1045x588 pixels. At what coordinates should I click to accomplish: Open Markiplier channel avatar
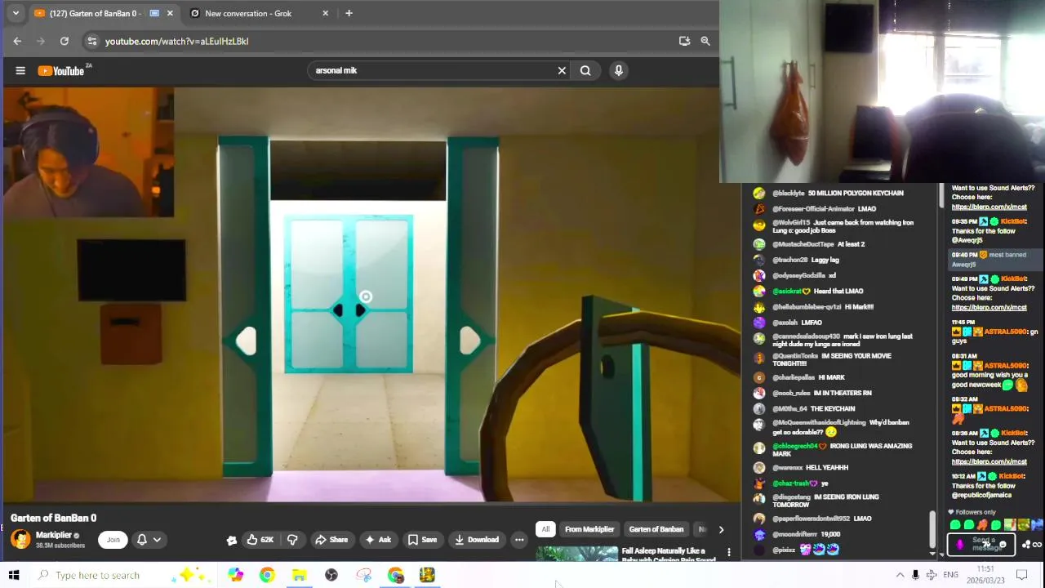tap(20, 539)
